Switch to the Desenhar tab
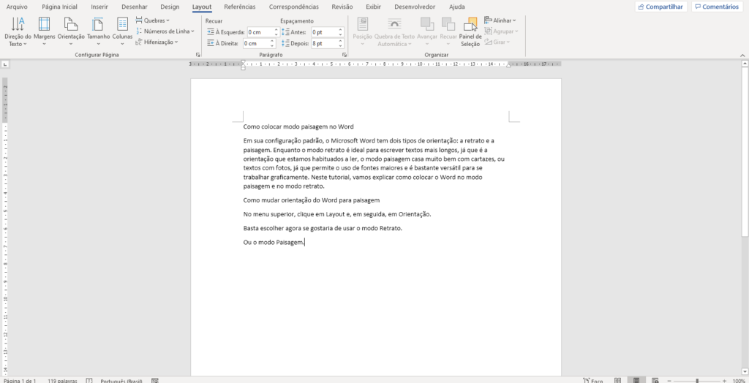 pos(135,7)
